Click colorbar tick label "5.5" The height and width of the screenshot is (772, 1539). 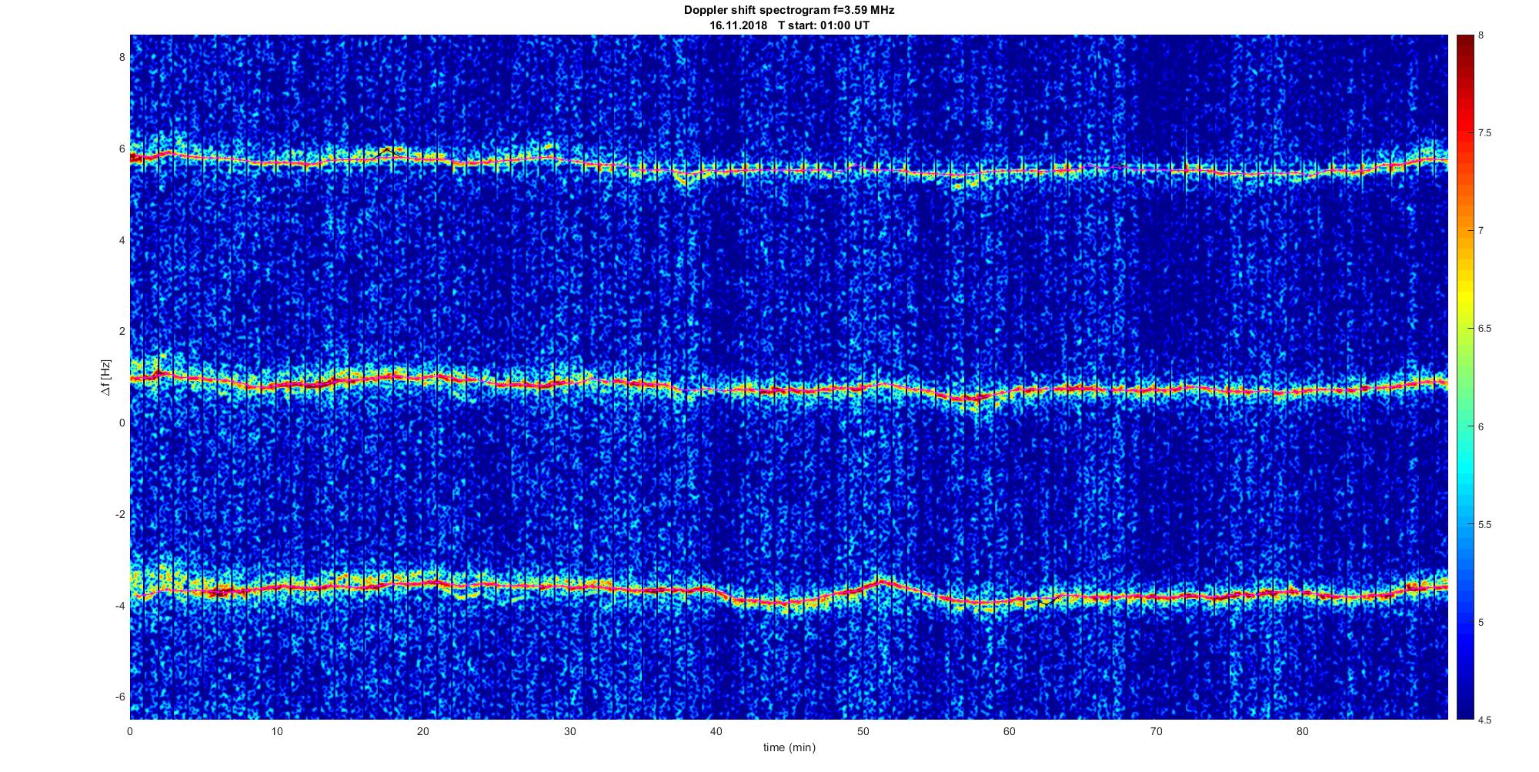tap(1485, 525)
